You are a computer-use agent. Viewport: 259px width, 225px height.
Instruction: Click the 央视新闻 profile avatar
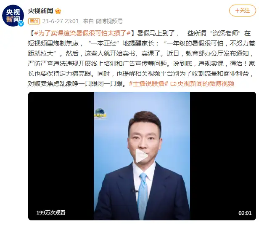point(13,16)
